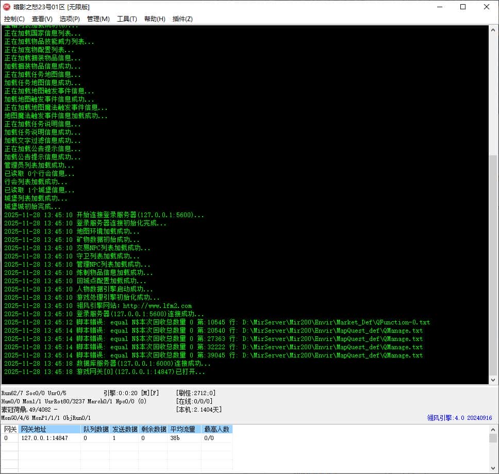Click the script error line mentioning QFunction-0.txt
Screen dimensions: 499x474
(217, 322)
